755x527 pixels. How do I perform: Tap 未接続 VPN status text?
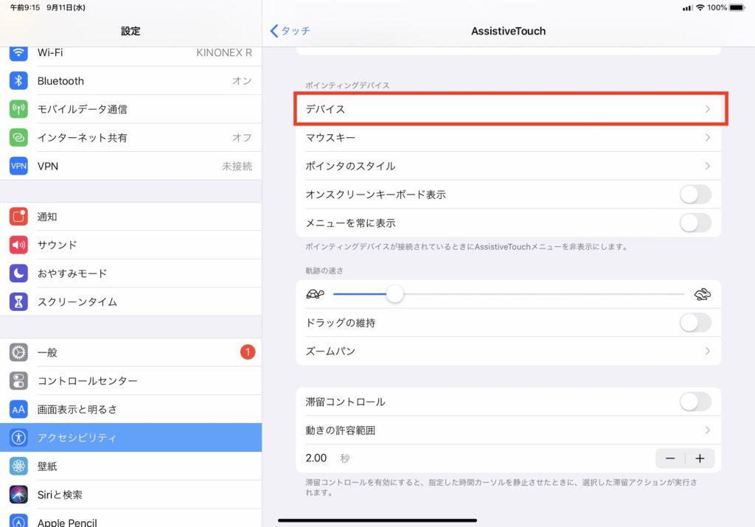(x=237, y=166)
